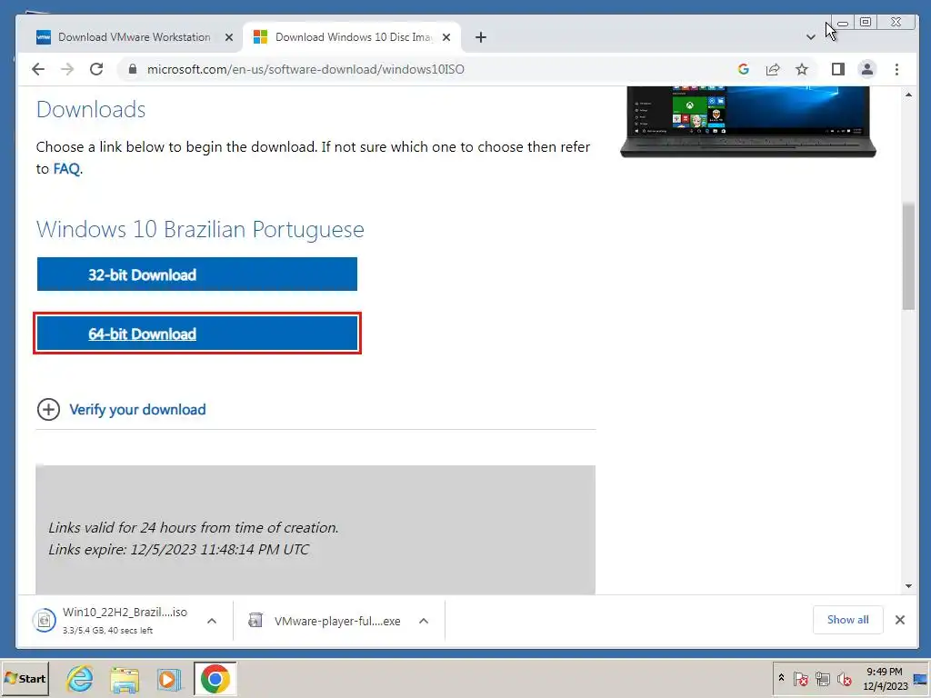The width and height of the screenshot is (931, 698).
Task: Open a new tab with plus button
Action: 481,37
